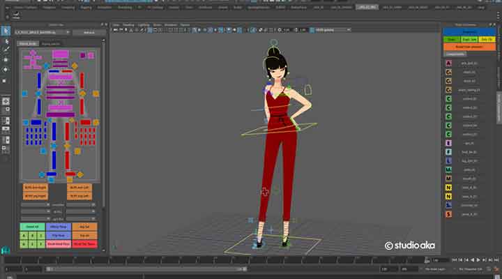Viewport: 502px width, 279px height.
Task: Click the yellow 'A' icon at top of list
Action: [x=448, y=63]
